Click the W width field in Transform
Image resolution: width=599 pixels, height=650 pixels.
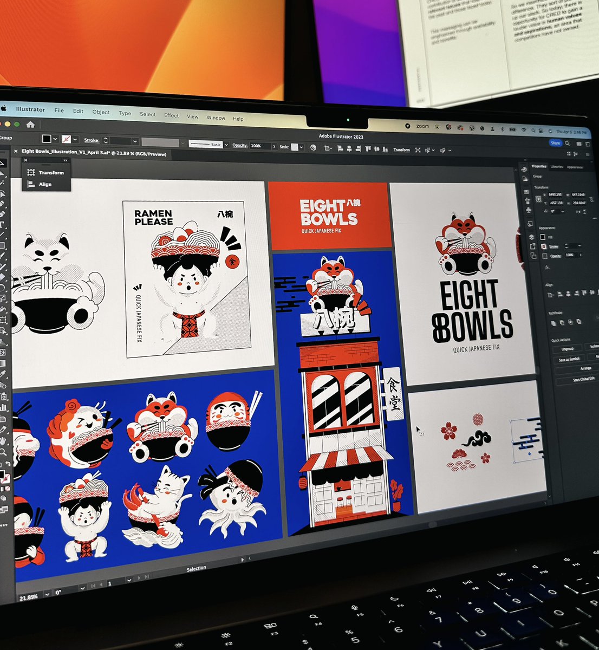[578, 194]
